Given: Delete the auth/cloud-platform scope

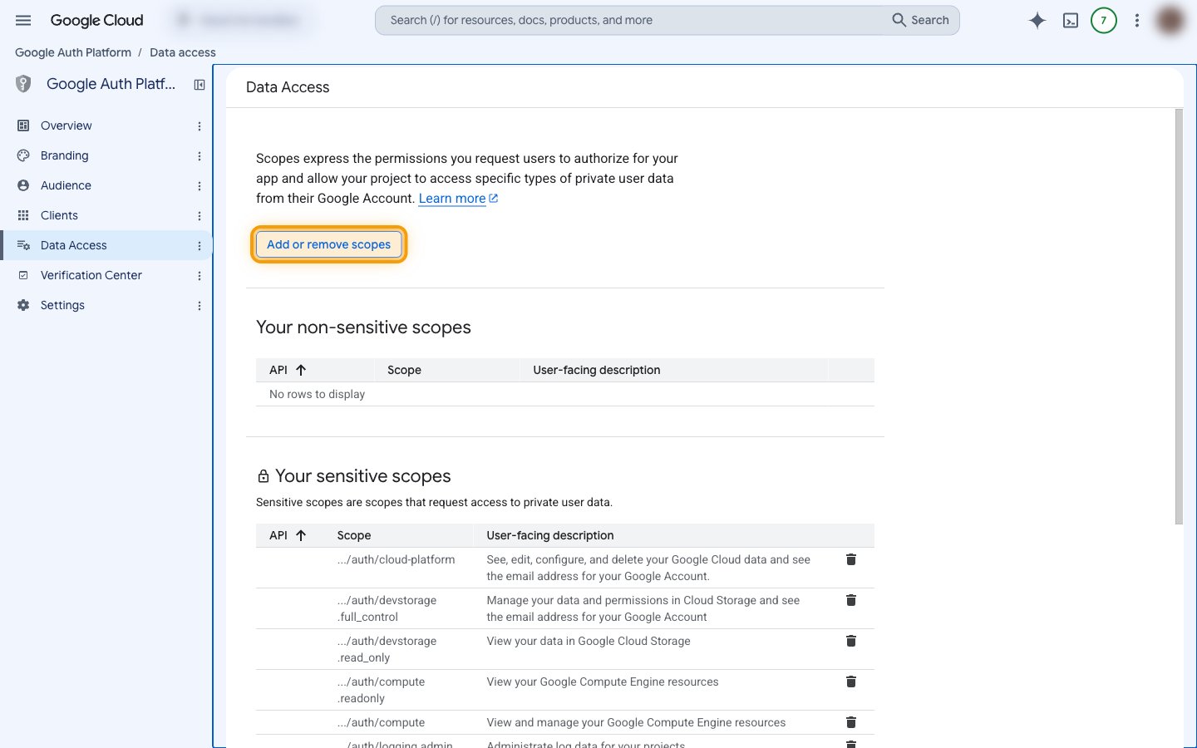Looking at the screenshot, I should click(851, 559).
